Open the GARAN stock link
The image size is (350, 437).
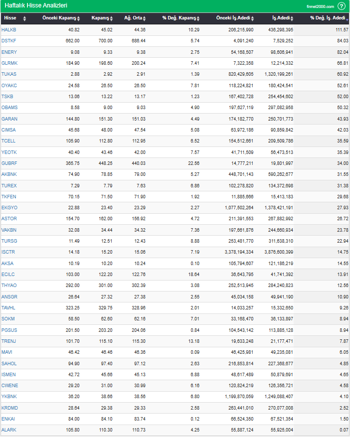click(9, 119)
